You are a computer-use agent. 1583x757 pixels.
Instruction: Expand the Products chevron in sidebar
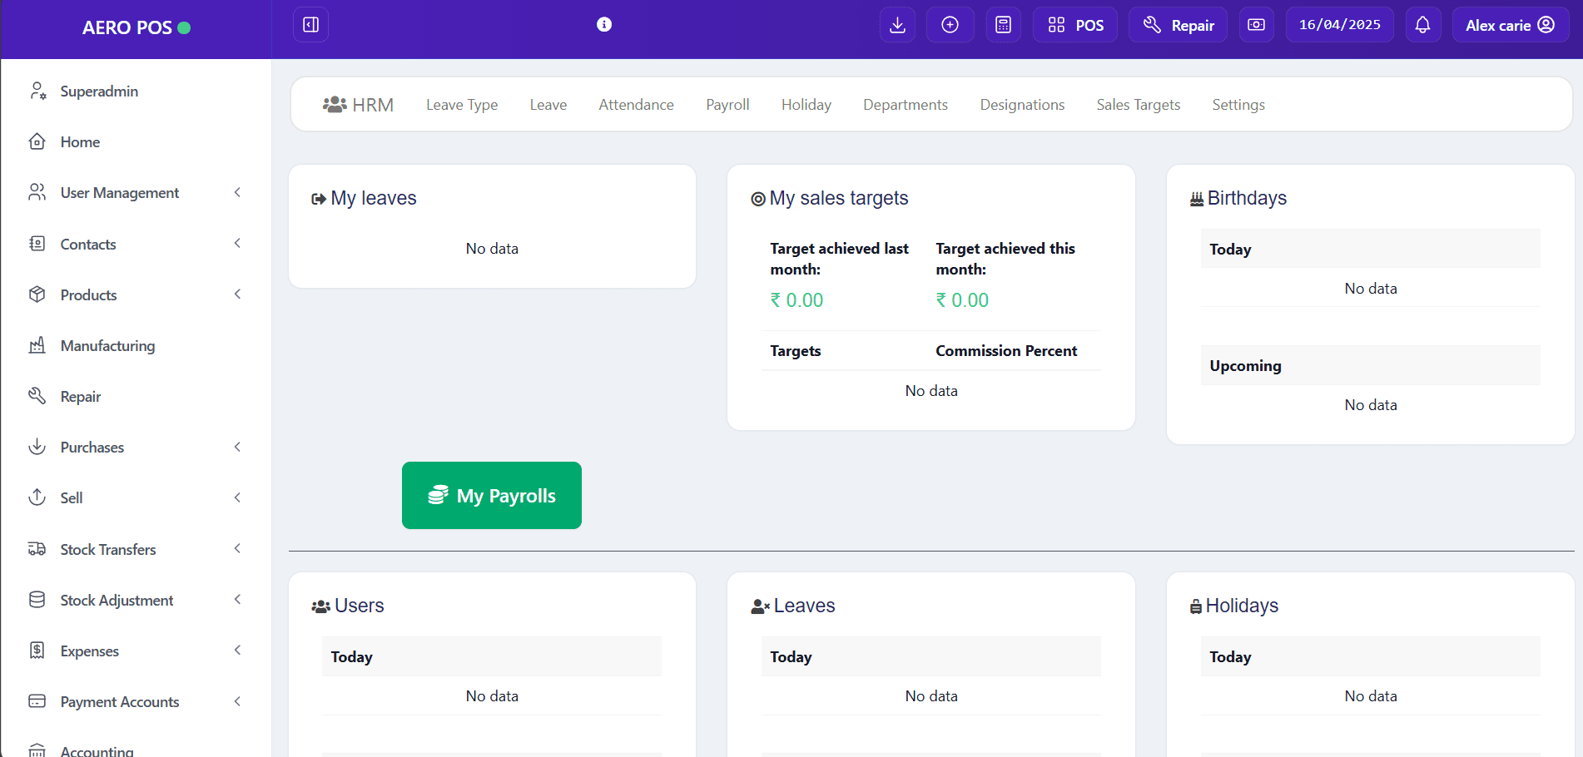[237, 294]
